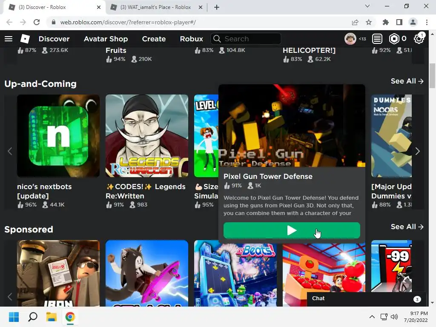
Task: Click Legends Re:Written title text
Action: (146, 191)
